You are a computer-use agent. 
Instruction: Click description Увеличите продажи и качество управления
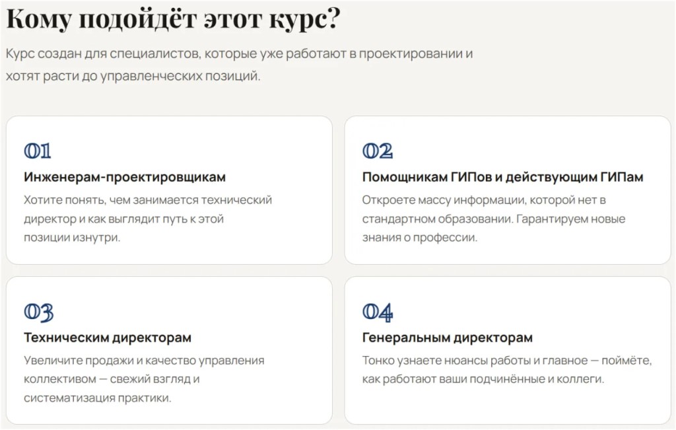pos(144,361)
